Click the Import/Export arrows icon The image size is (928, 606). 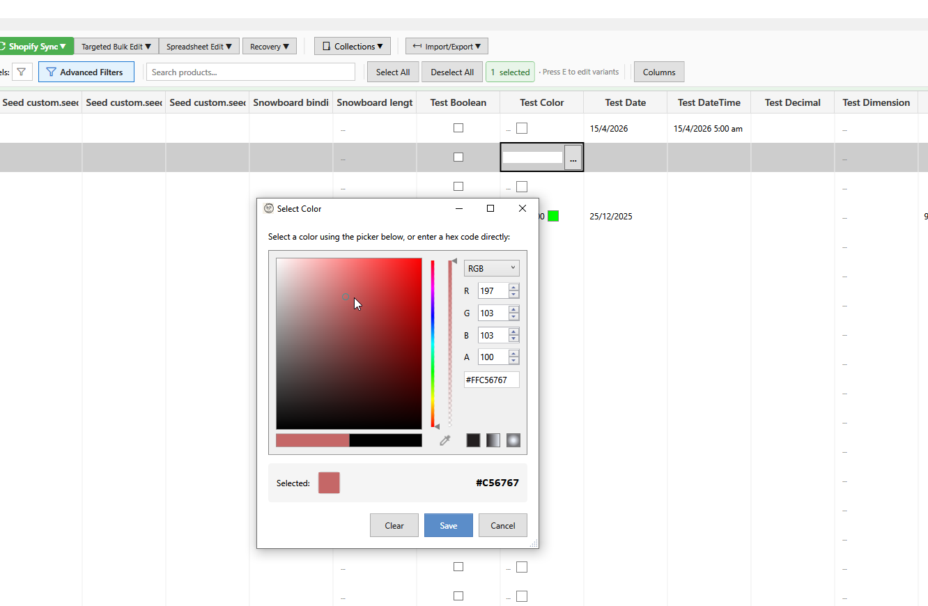pos(417,46)
